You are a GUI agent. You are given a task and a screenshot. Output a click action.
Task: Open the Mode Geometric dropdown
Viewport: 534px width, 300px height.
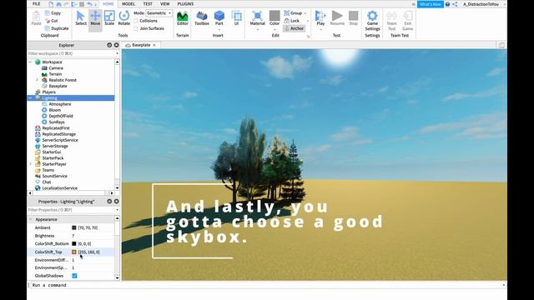pos(159,13)
